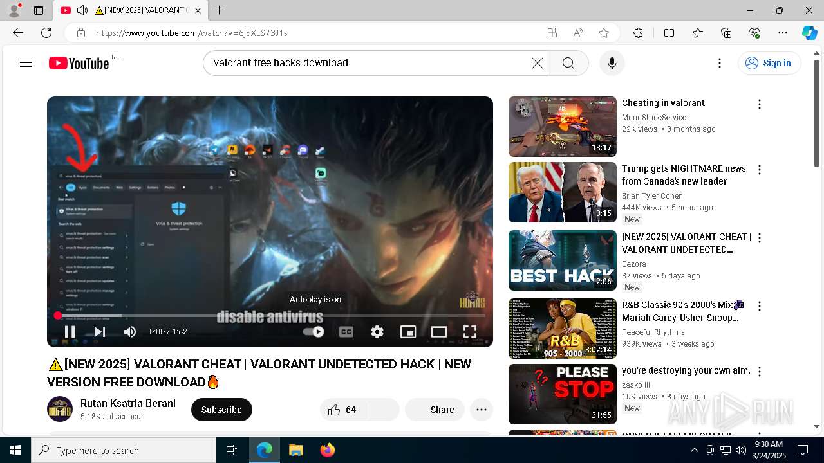This screenshot has width=824, height=463.
Task: Open the channel avatar of Rutan Ksatria Berani
Action: click(60, 409)
